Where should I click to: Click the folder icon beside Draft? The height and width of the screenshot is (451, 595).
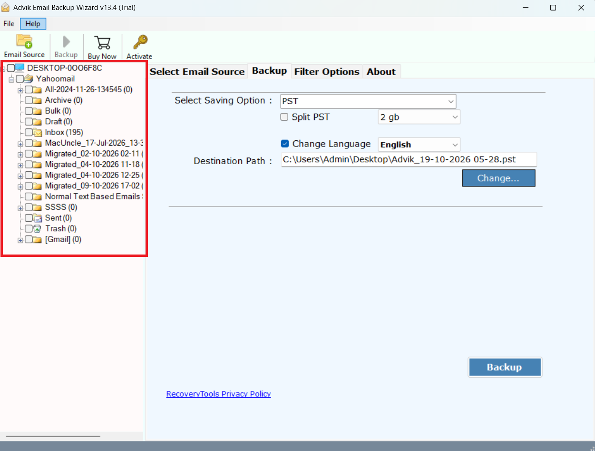click(38, 122)
